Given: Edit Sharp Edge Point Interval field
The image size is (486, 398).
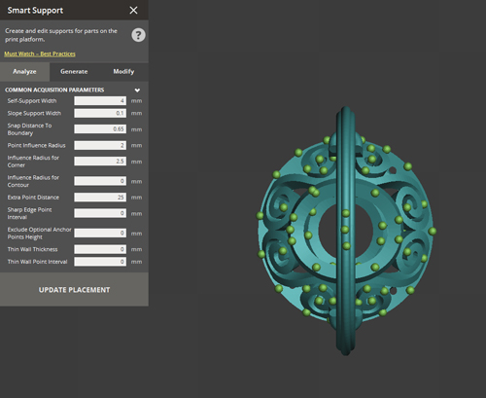Looking at the screenshot, I should click(x=100, y=213).
